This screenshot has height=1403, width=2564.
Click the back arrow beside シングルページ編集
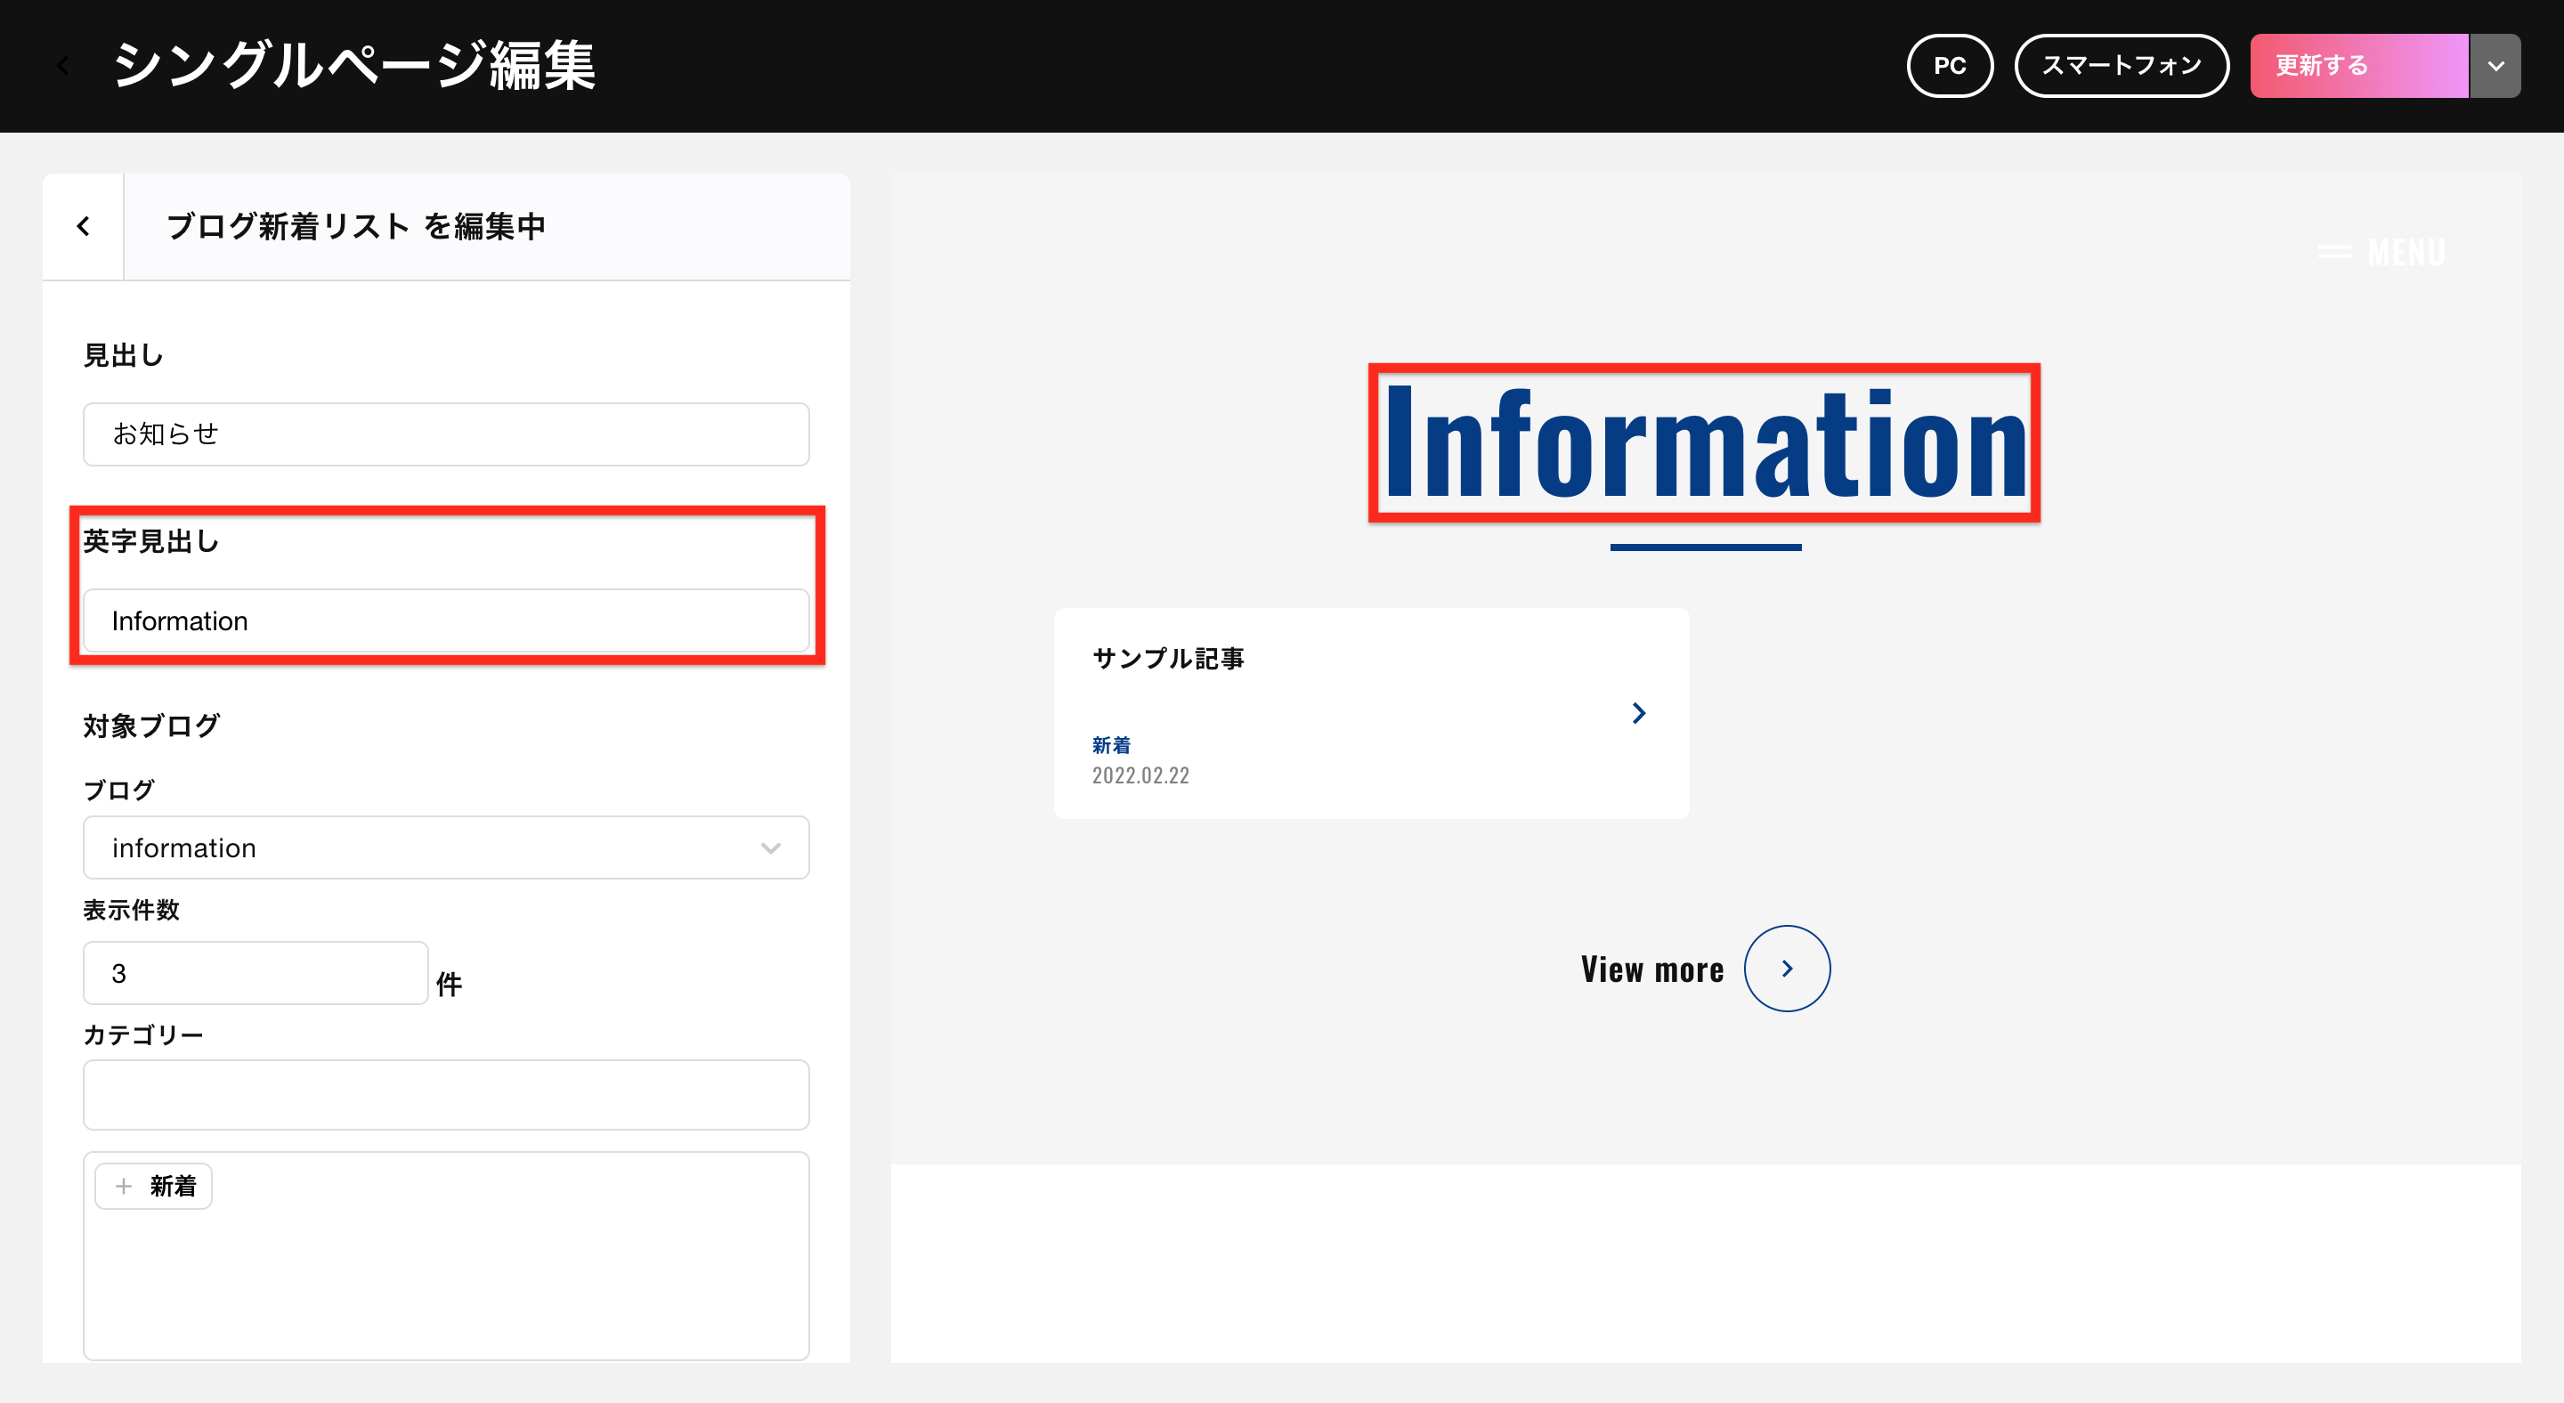point(62,66)
